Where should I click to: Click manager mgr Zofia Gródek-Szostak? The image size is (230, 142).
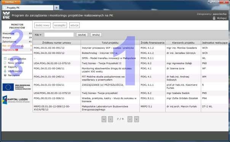point(182,98)
